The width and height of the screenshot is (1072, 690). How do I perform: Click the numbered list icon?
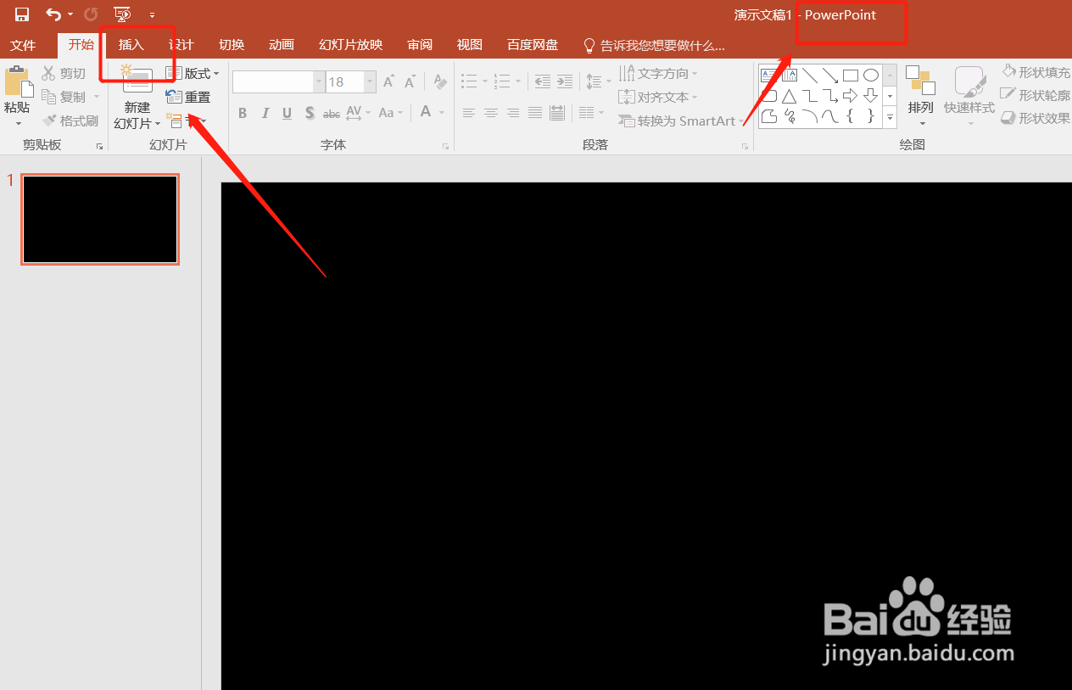(501, 81)
